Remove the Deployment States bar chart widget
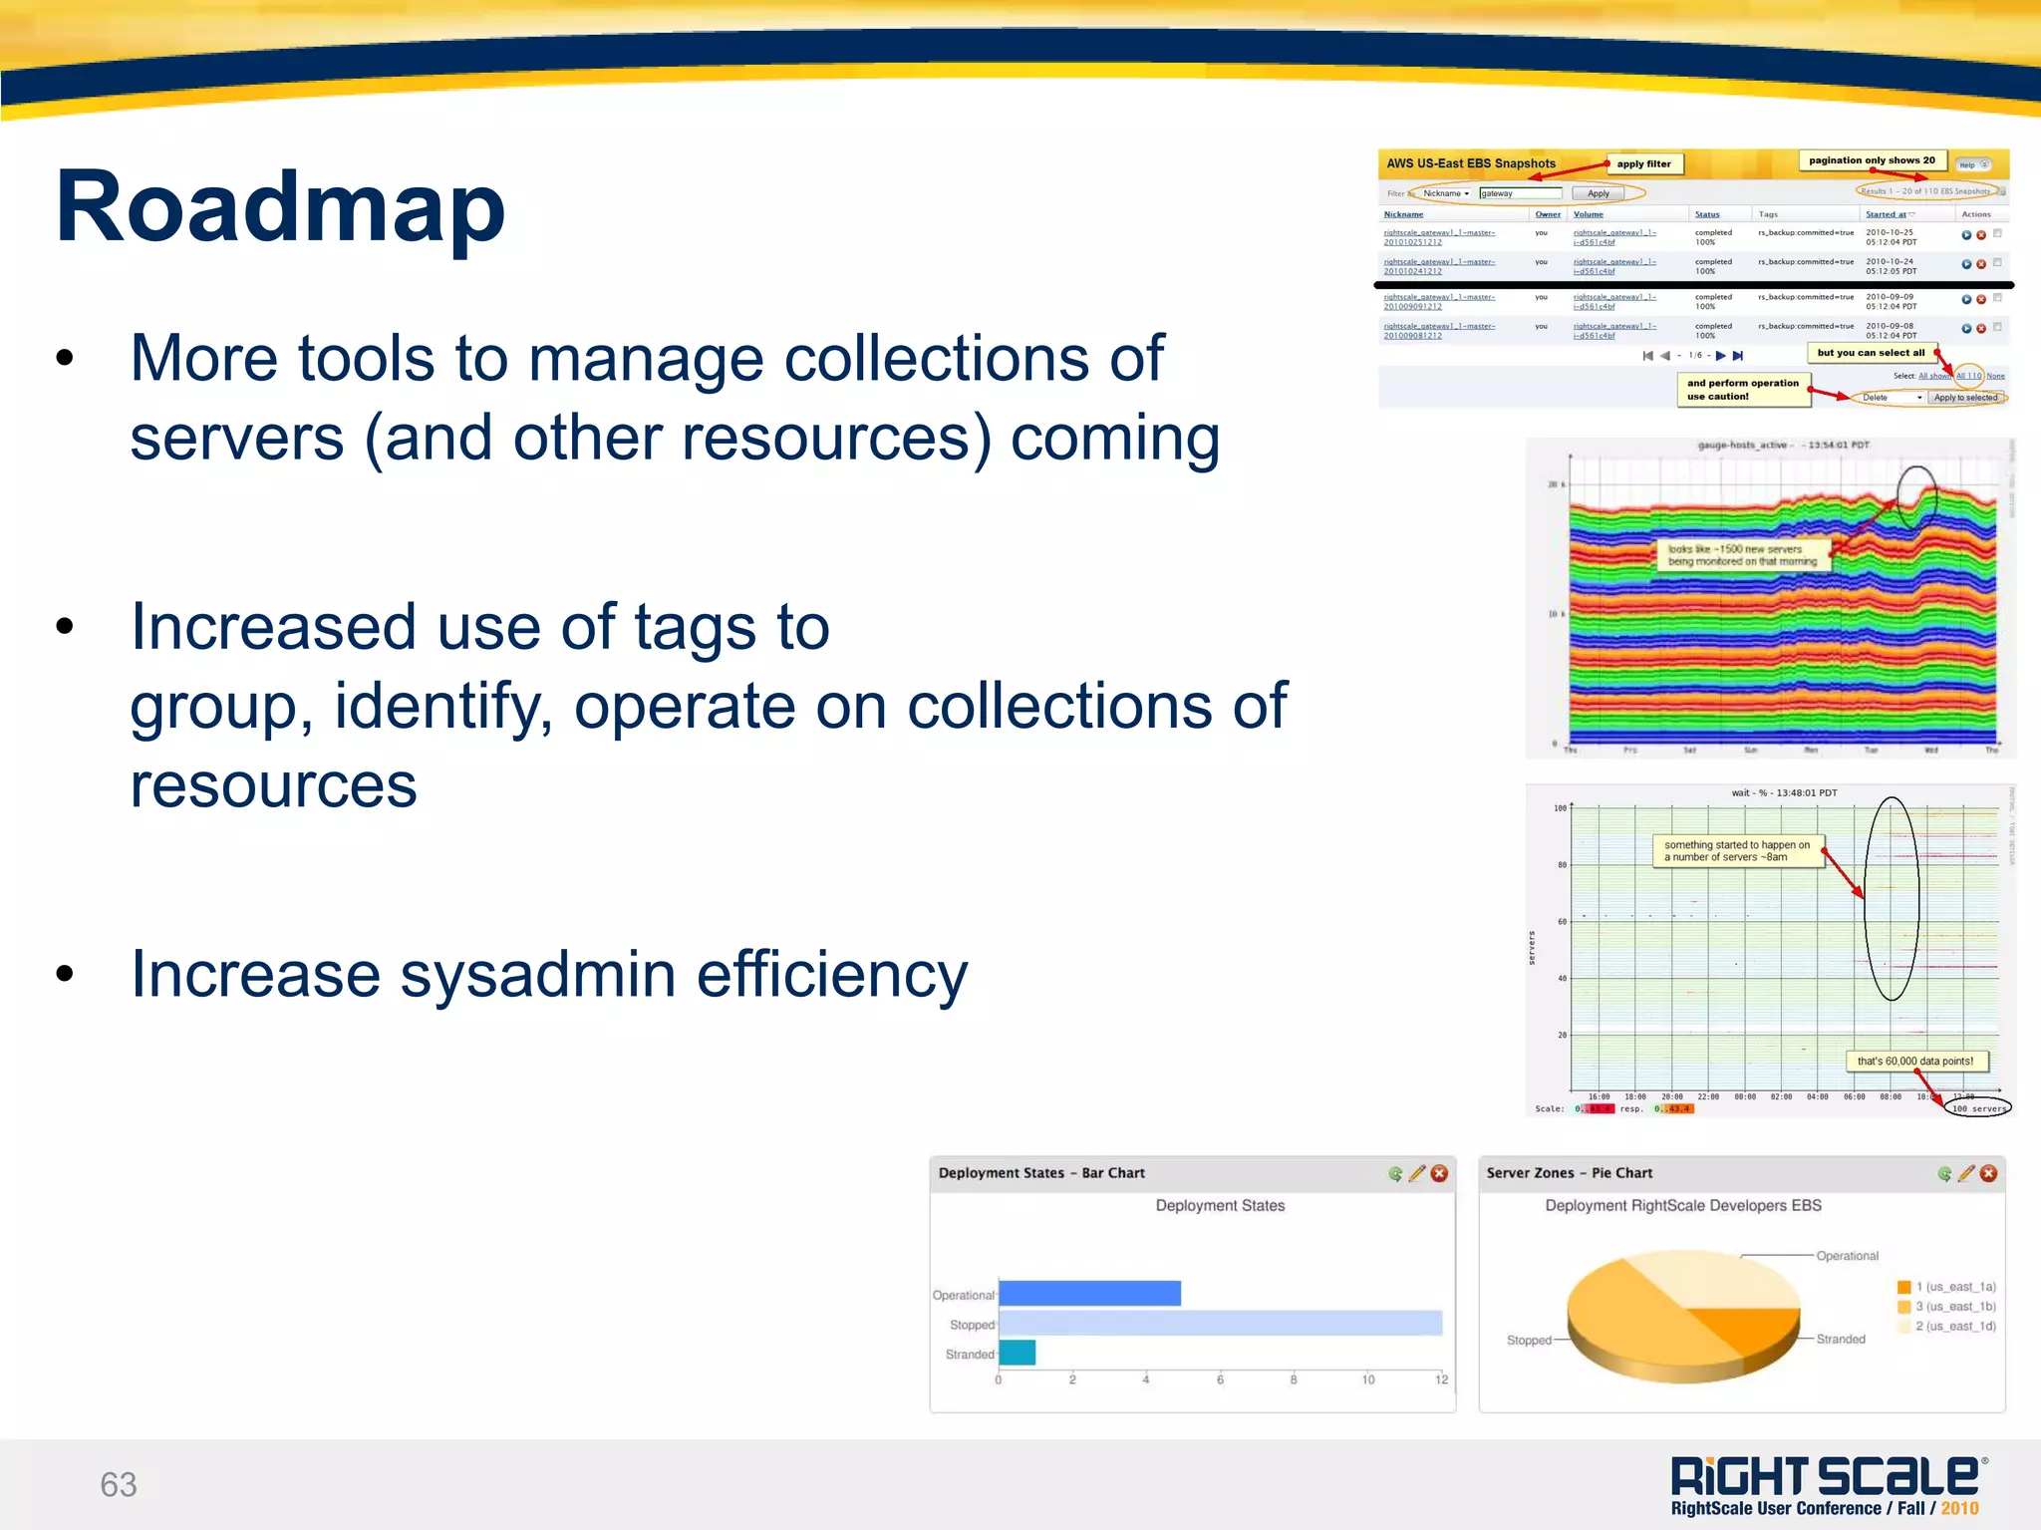 (x=1439, y=1174)
